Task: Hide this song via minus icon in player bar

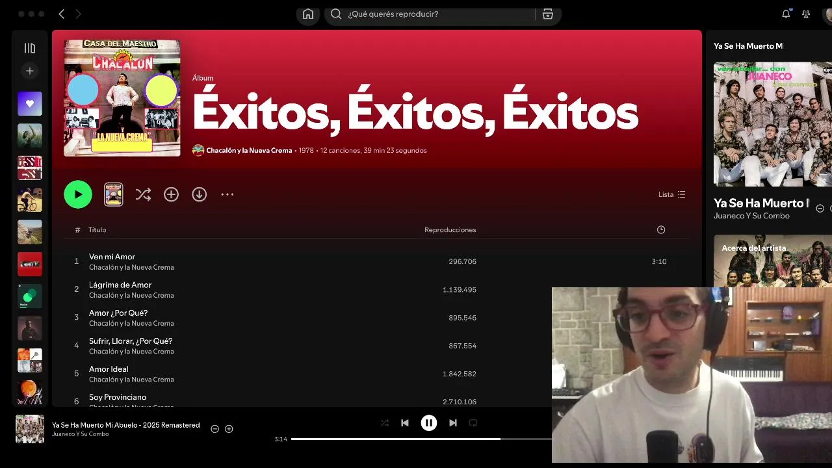Action: point(214,429)
